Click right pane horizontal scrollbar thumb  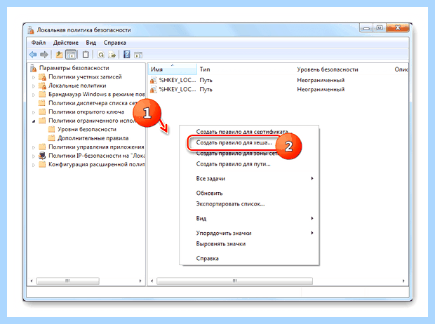click(x=235, y=281)
